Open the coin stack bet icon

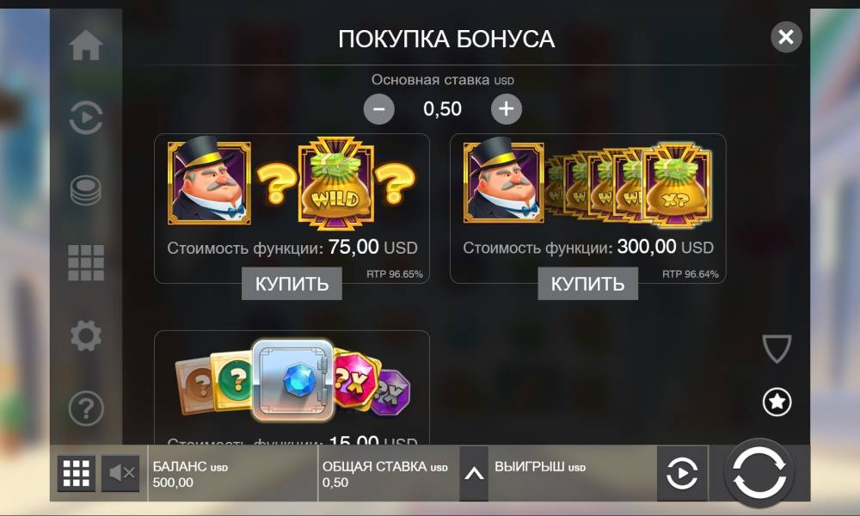[85, 190]
